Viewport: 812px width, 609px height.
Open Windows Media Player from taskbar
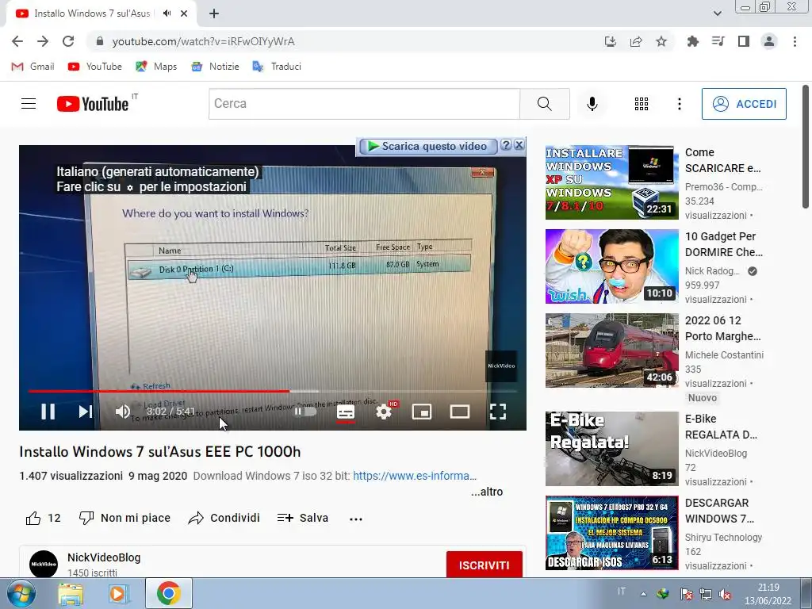(x=119, y=594)
